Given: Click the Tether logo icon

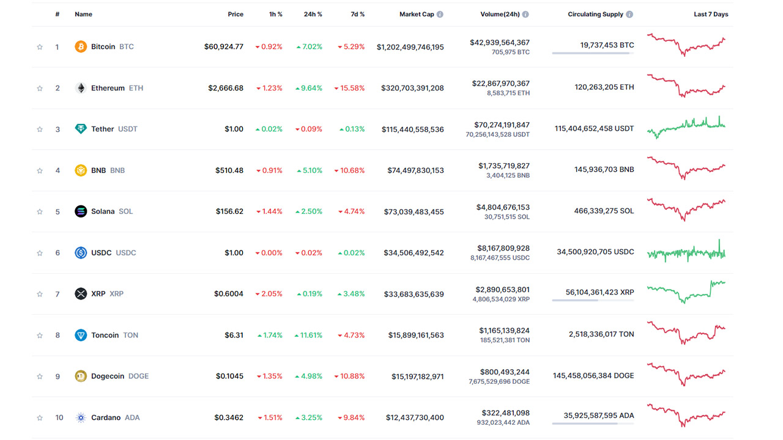Looking at the screenshot, I should coord(81,129).
